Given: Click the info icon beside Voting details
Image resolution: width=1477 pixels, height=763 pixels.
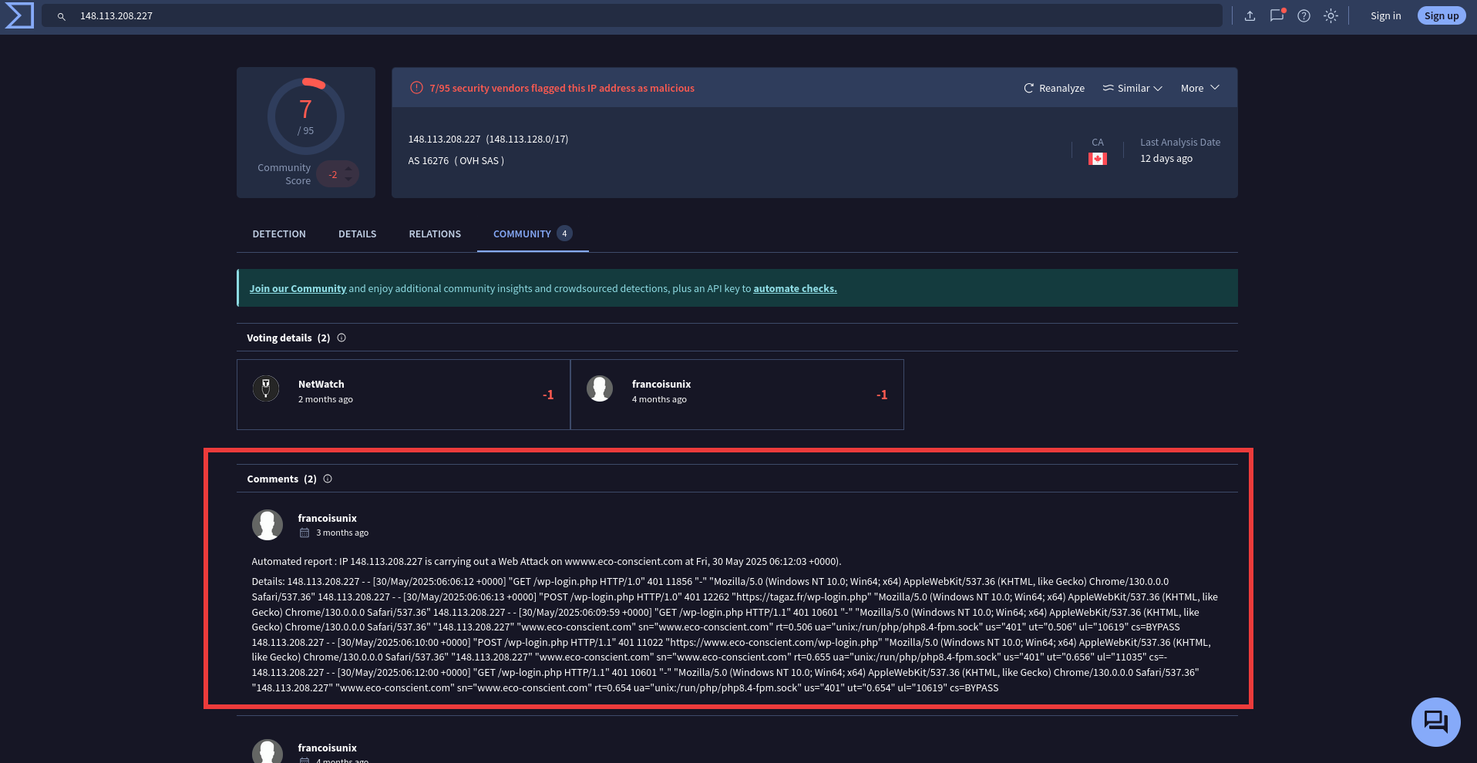Looking at the screenshot, I should (x=341, y=338).
